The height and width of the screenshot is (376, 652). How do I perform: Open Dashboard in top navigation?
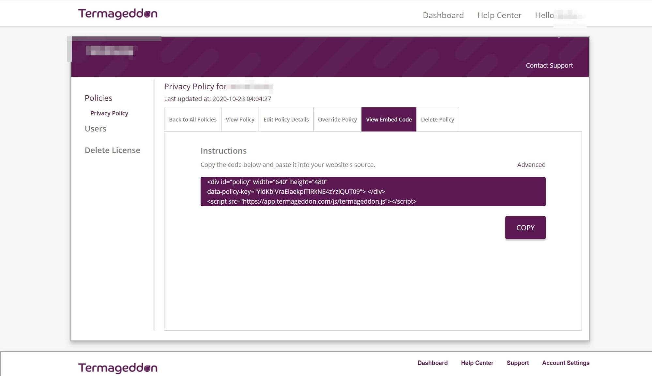click(443, 15)
